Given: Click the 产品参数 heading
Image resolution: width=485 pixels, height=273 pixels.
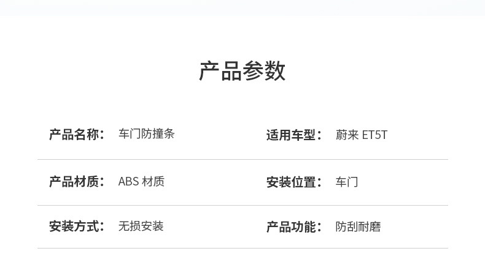Looking at the screenshot, I should pyautogui.click(x=242, y=72).
